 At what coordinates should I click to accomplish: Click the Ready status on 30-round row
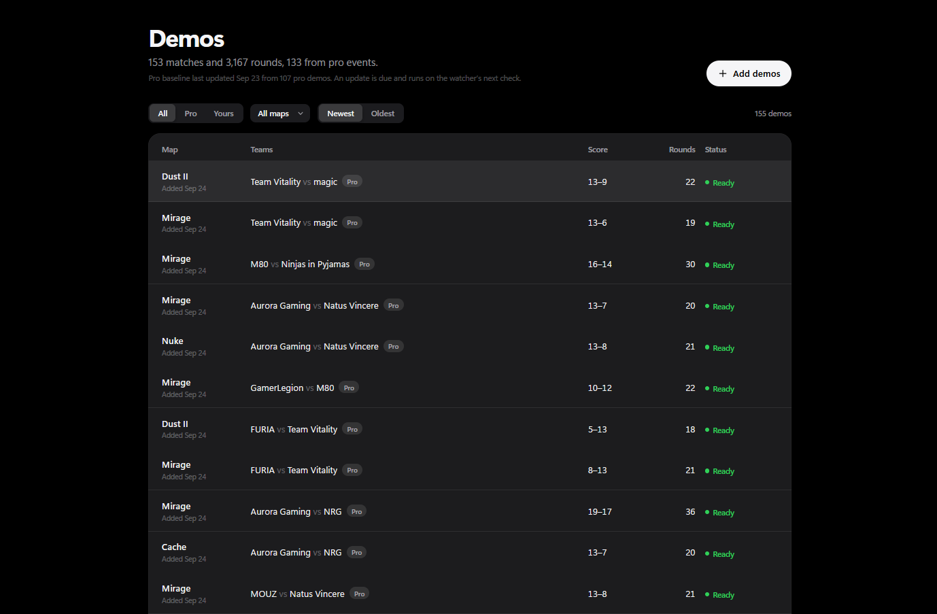(x=720, y=265)
